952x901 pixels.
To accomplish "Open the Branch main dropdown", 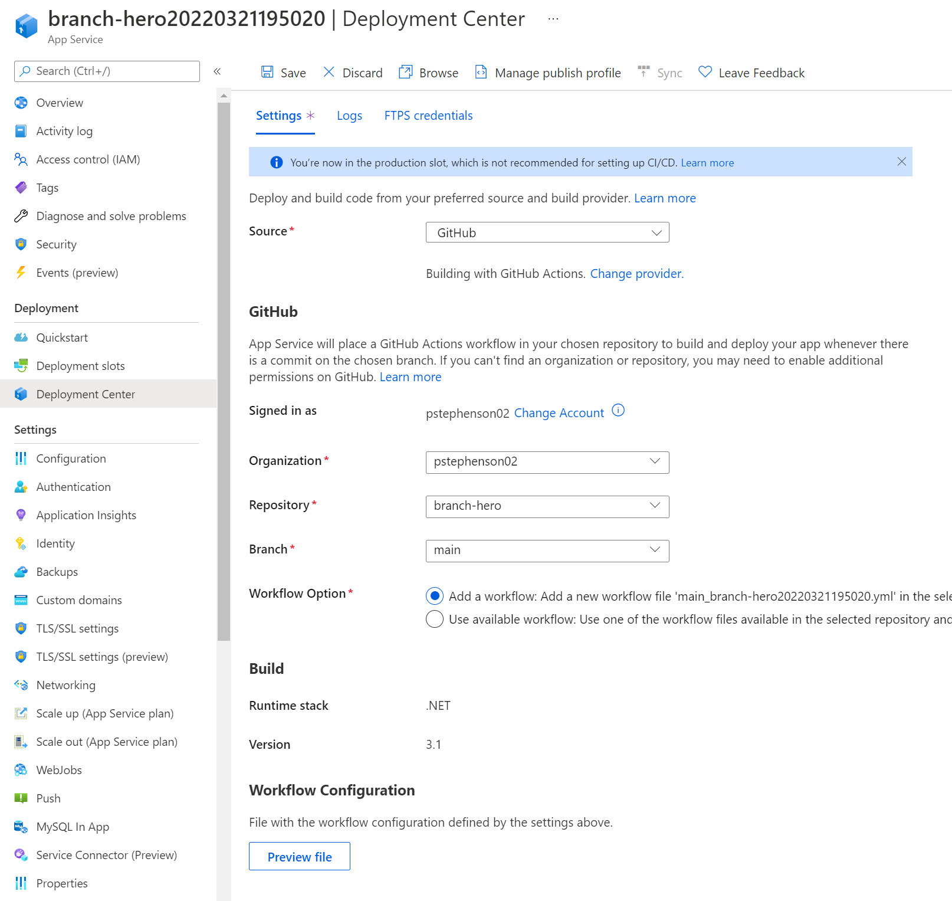I will [547, 551].
